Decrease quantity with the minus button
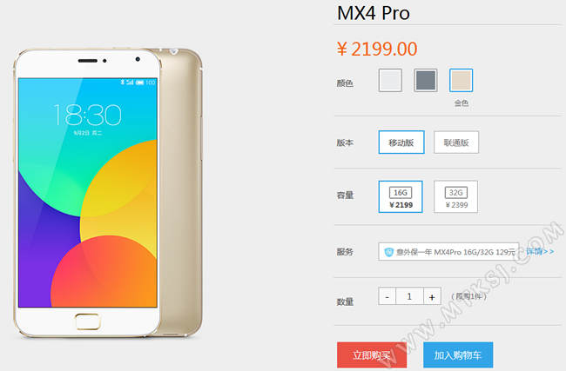This screenshot has width=566, height=371. [x=387, y=296]
